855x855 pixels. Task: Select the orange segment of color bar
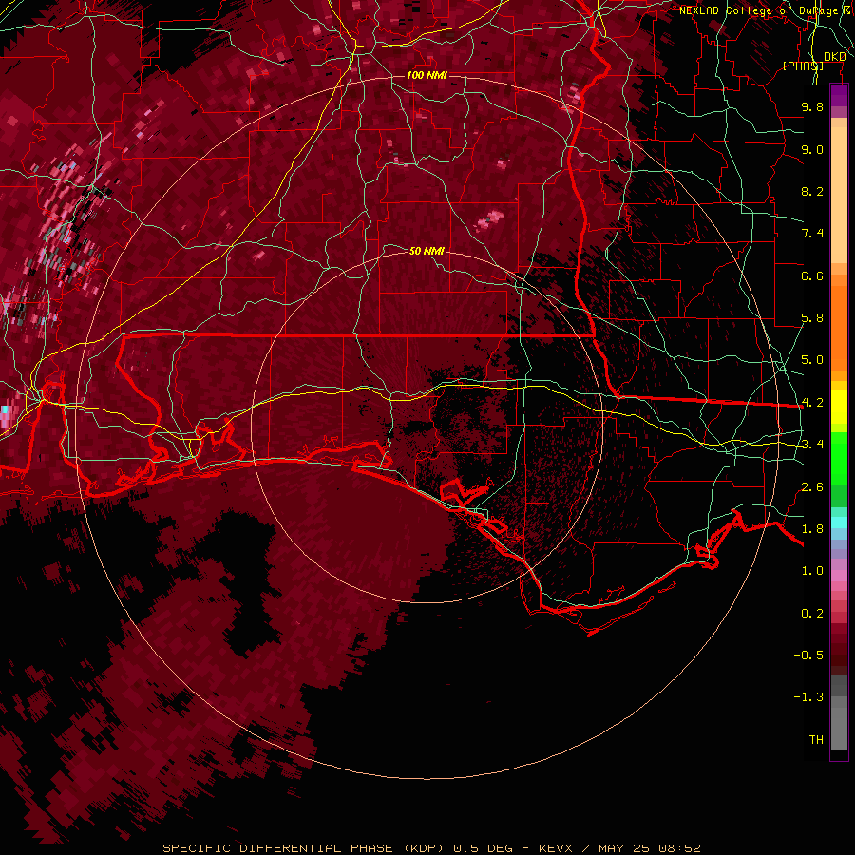tap(839, 329)
